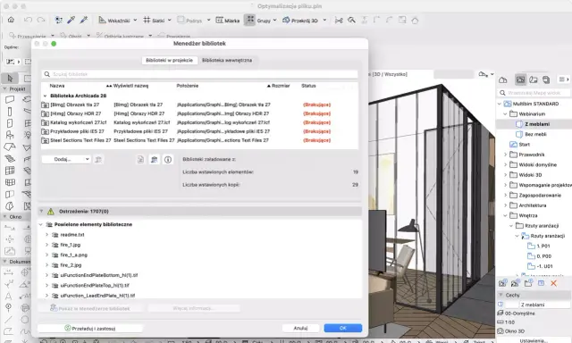Click the Wall tool in toolbox
The height and width of the screenshot is (343, 572).
tap(10, 99)
